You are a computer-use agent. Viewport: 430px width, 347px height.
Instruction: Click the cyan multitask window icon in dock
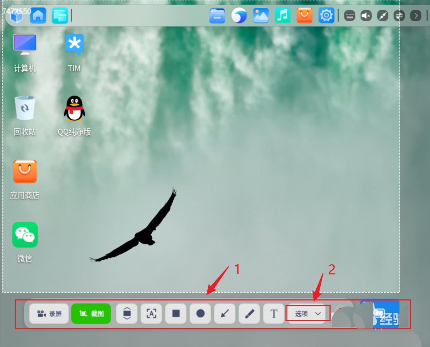60,16
